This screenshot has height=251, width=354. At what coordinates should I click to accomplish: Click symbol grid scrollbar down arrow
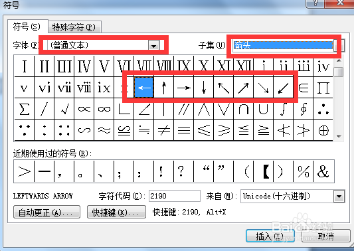[x=339, y=136]
